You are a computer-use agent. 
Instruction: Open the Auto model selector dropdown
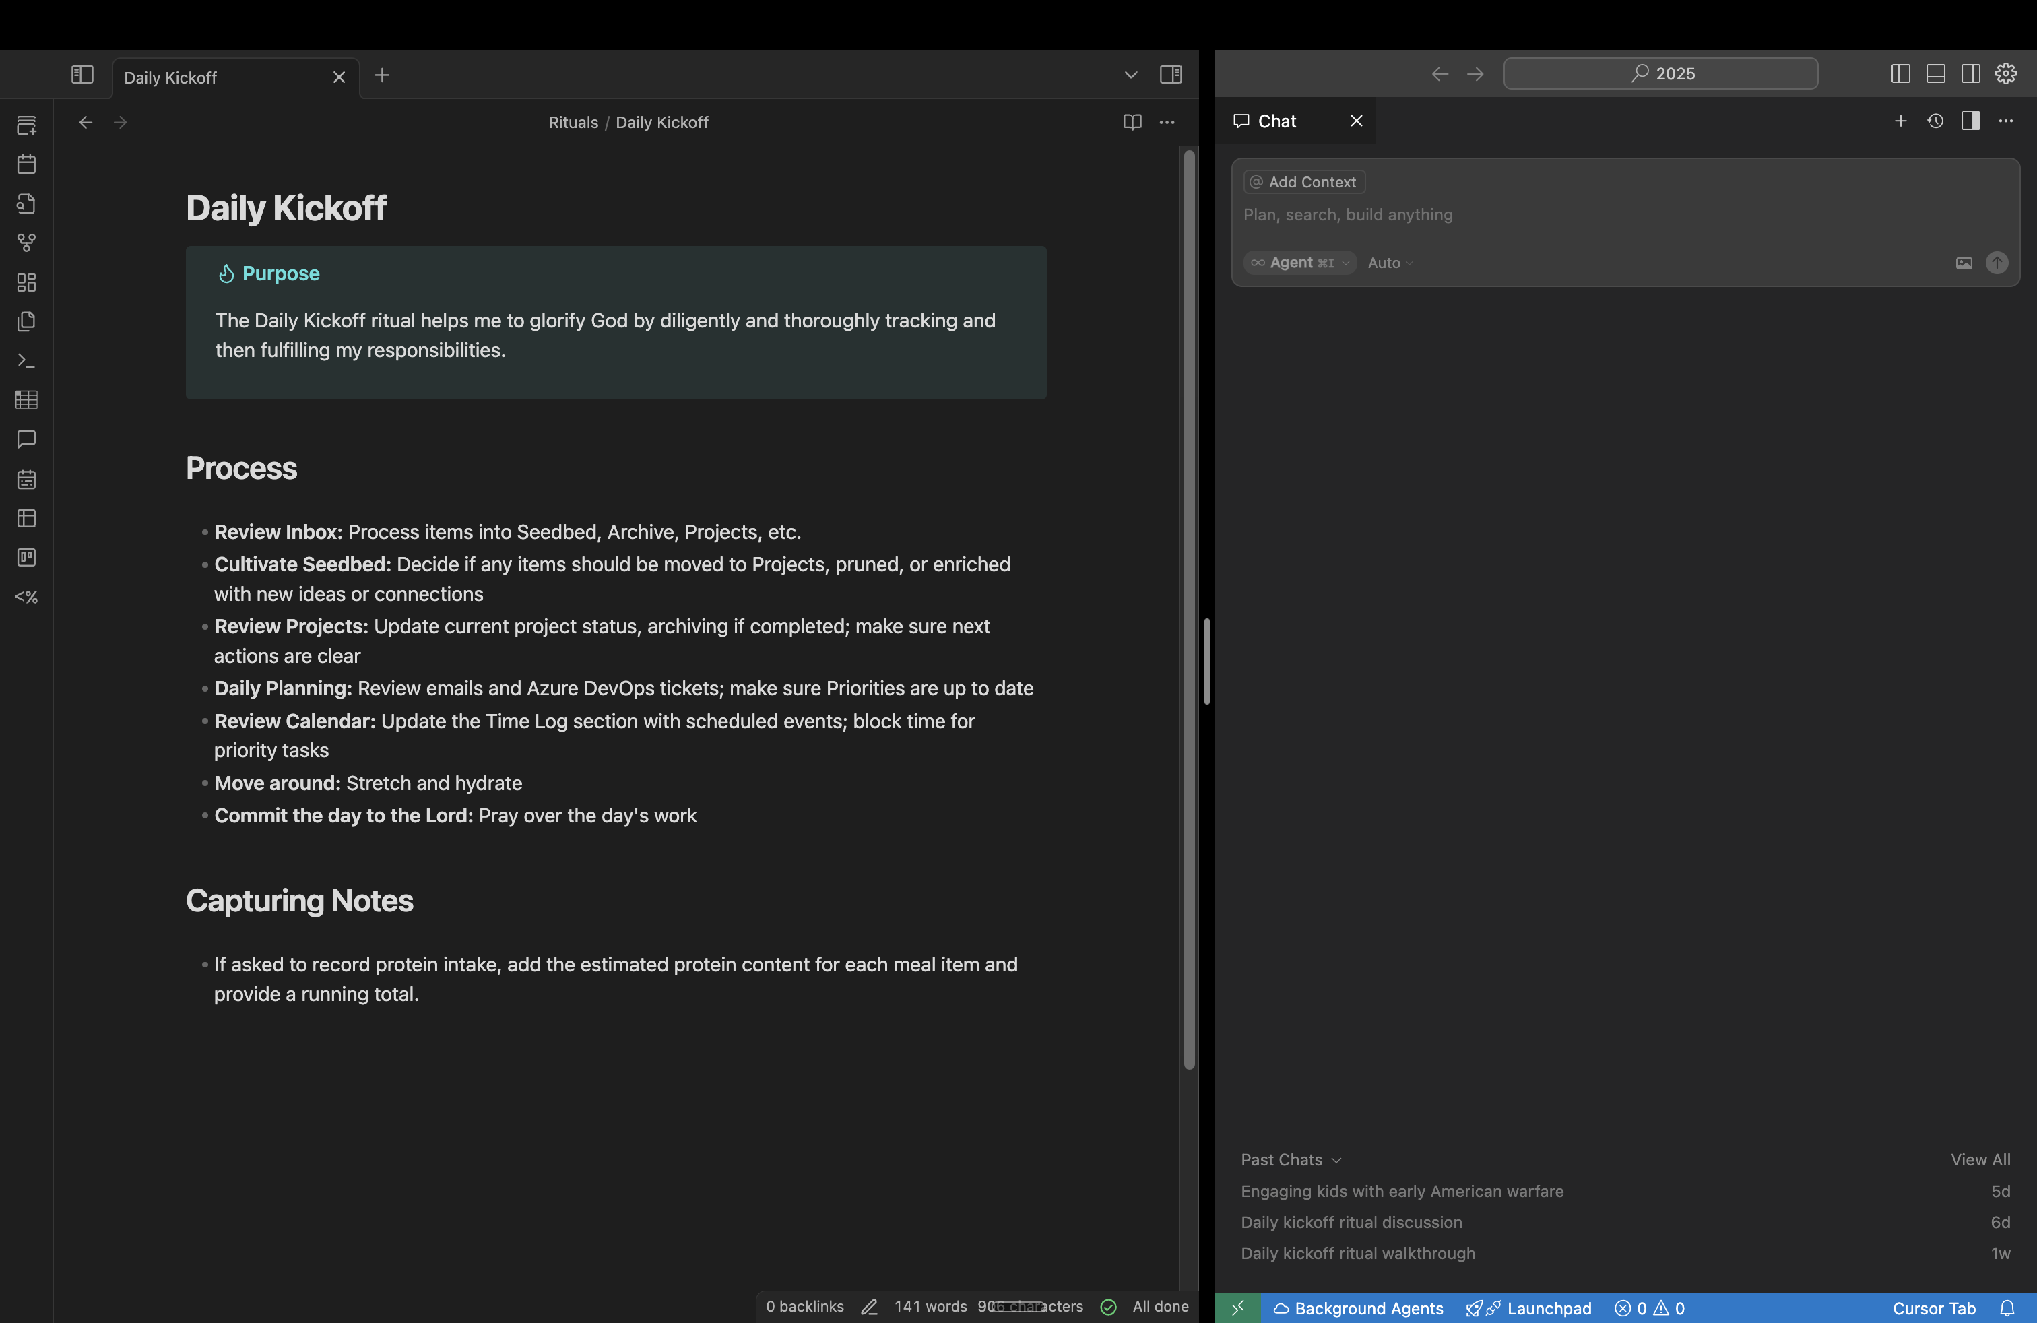coord(1390,263)
